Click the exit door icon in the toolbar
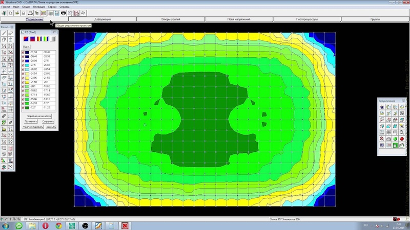The height and width of the screenshot is (230, 410). point(4,13)
